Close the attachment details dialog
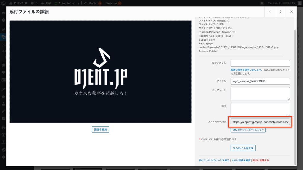 291,12
